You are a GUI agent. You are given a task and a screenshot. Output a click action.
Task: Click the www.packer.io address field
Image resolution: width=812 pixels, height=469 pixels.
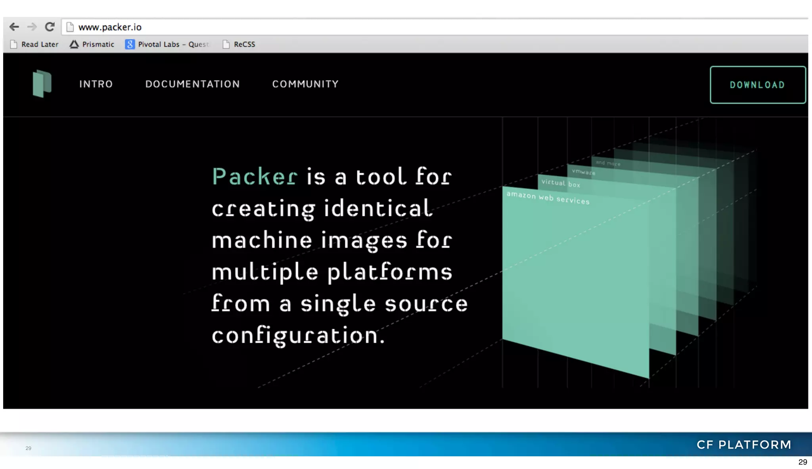[110, 27]
